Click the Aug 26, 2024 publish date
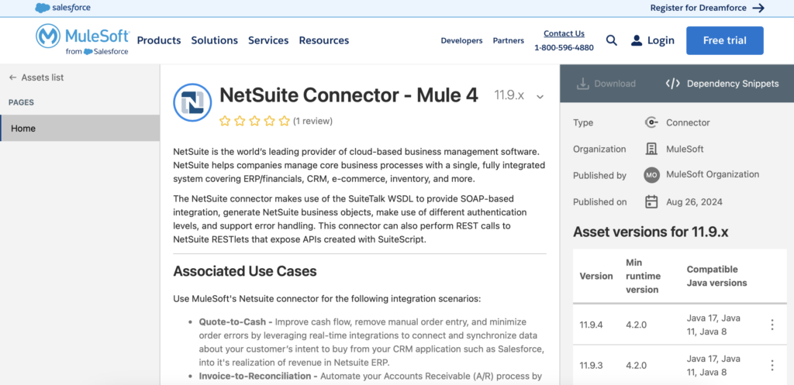This screenshot has width=794, height=385. click(694, 202)
